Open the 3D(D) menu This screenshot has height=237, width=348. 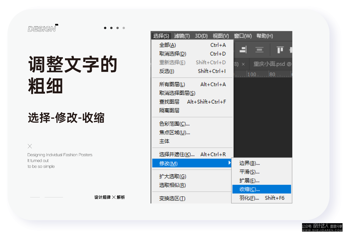click(201, 36)
